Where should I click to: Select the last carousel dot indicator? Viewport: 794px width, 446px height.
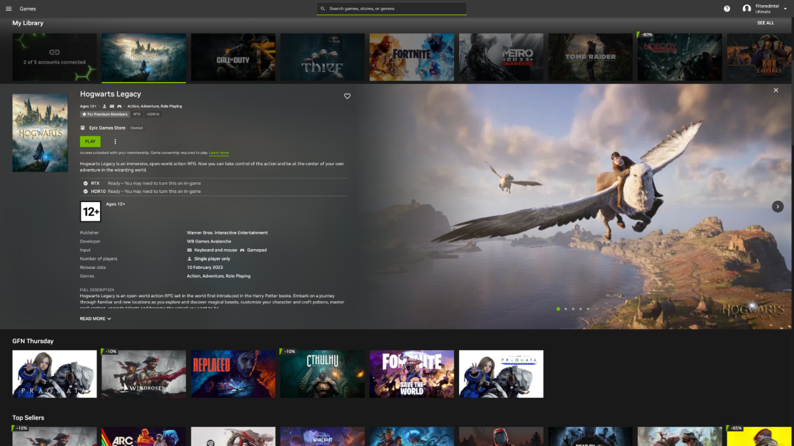[588, 309]
